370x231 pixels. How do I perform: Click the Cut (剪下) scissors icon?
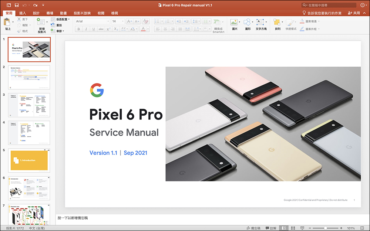point(19,19)
